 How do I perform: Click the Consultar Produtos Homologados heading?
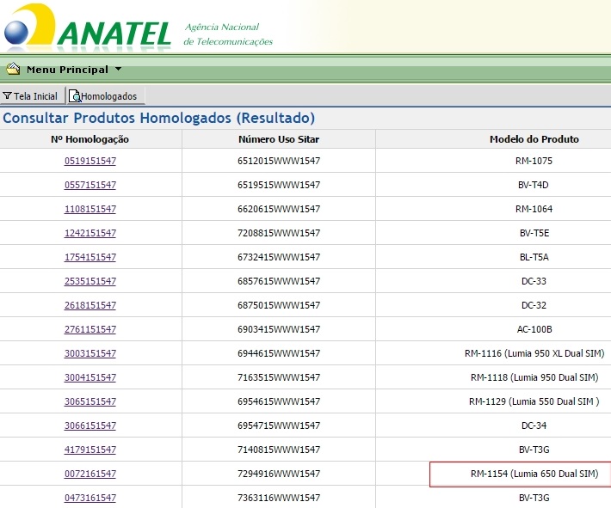coord(158,118)
